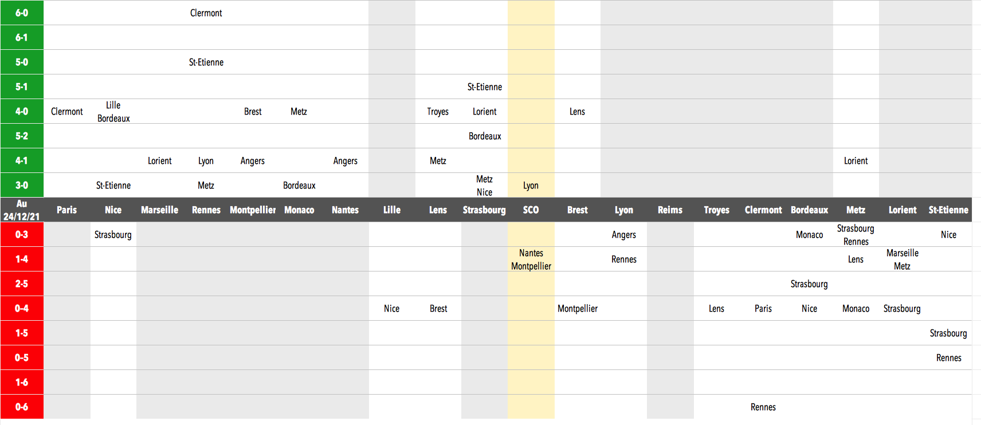Select the Lille Bordeaux cell in Nice column
This screenshot has width=981, height=425.
pos(113,112)
